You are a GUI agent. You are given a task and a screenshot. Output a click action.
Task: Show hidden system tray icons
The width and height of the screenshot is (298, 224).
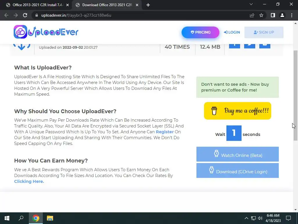246,218
